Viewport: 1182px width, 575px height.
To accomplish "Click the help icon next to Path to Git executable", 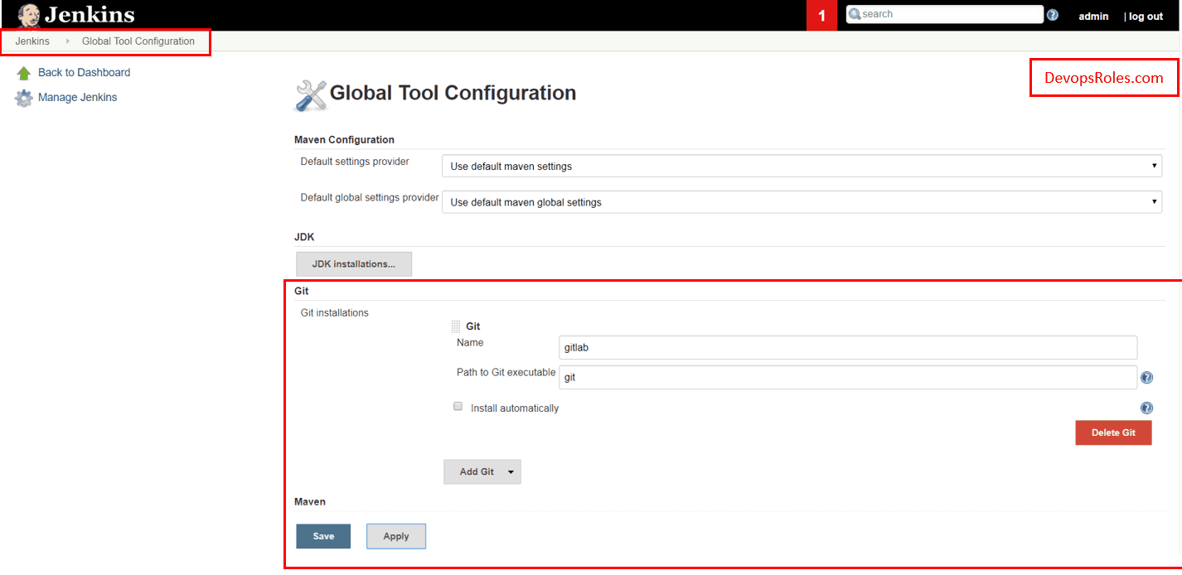I will coord(1146,377).
